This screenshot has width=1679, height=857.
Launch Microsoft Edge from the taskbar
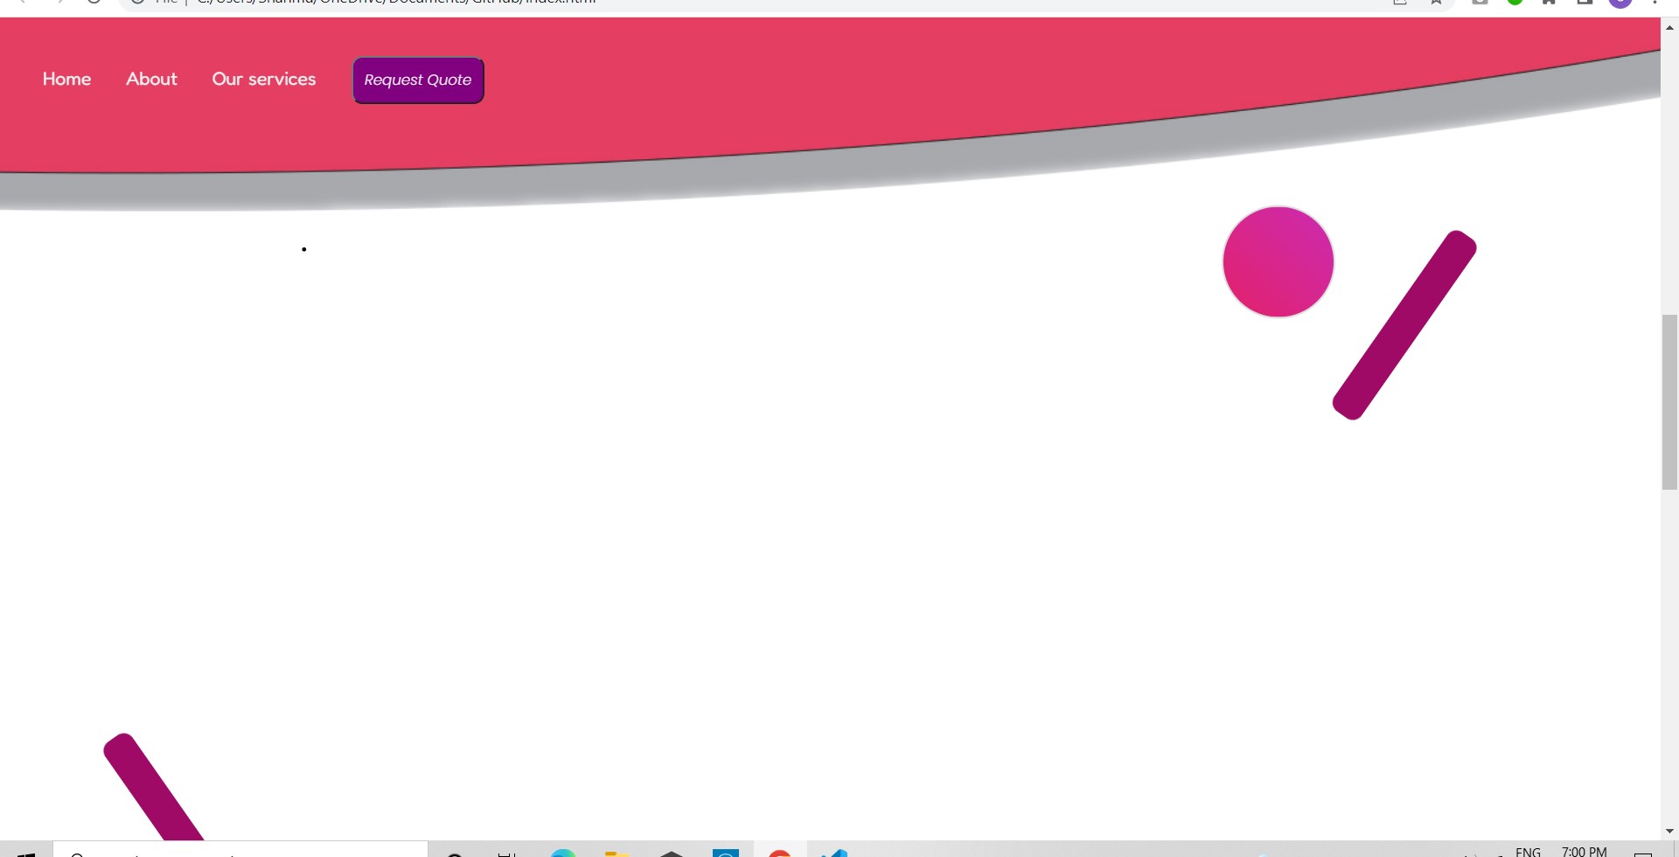click(x=563, y=853)
